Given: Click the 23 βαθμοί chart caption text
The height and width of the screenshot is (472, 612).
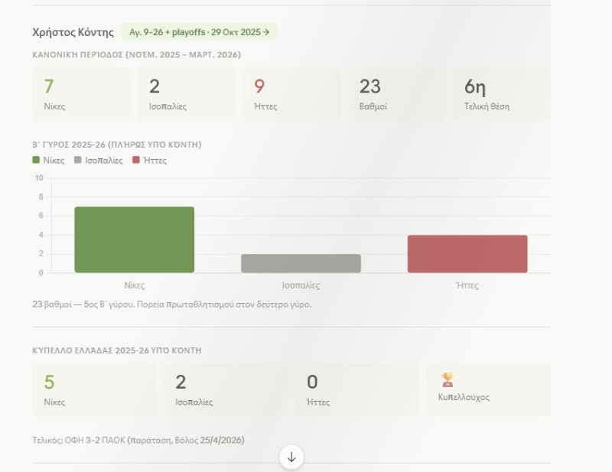Looking at the screenshot, I should click(172, 304).
